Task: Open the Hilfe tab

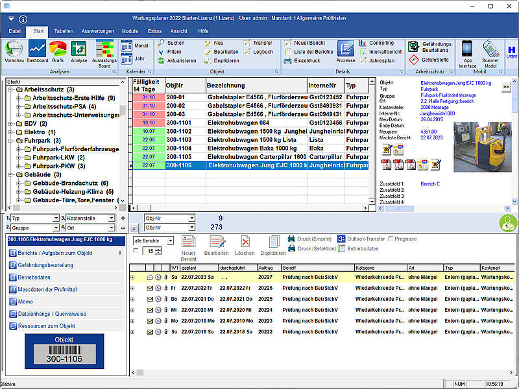Action: pyautogui.click(x=203, y=31)
